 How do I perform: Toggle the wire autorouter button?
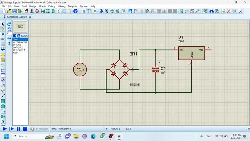[205, 11]
